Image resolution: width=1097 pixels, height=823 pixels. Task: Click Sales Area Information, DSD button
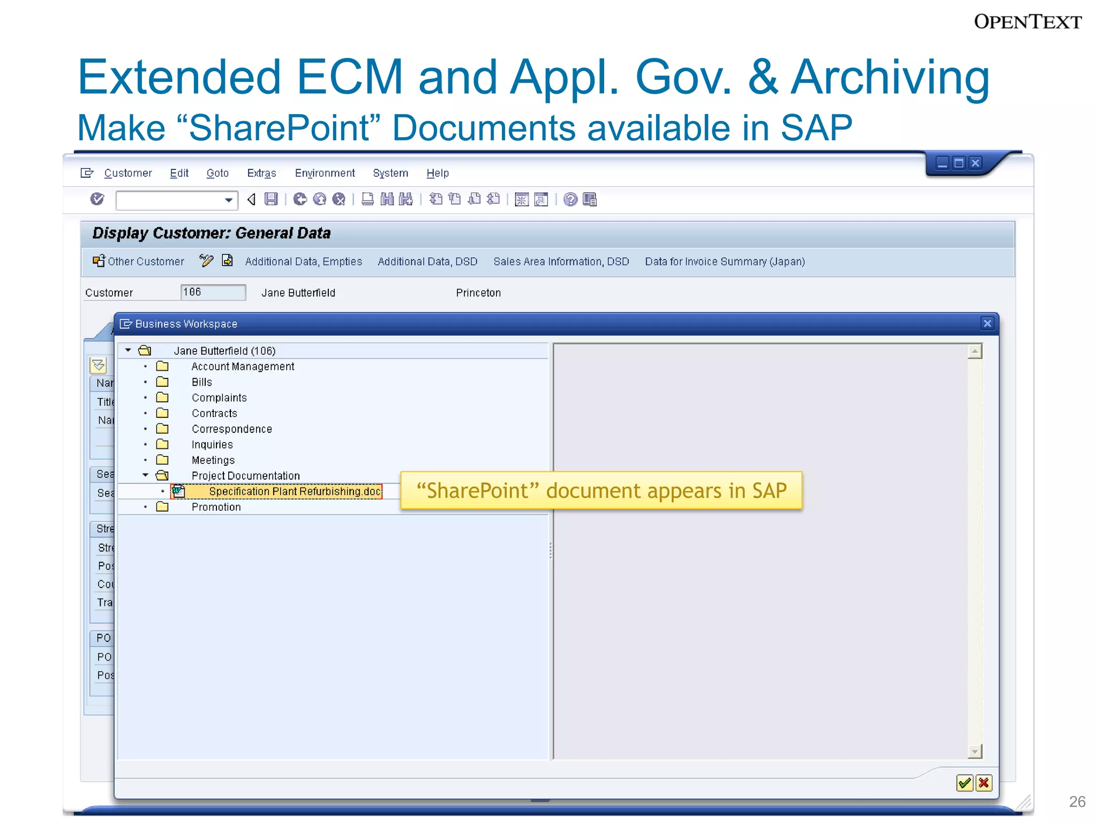561,261
